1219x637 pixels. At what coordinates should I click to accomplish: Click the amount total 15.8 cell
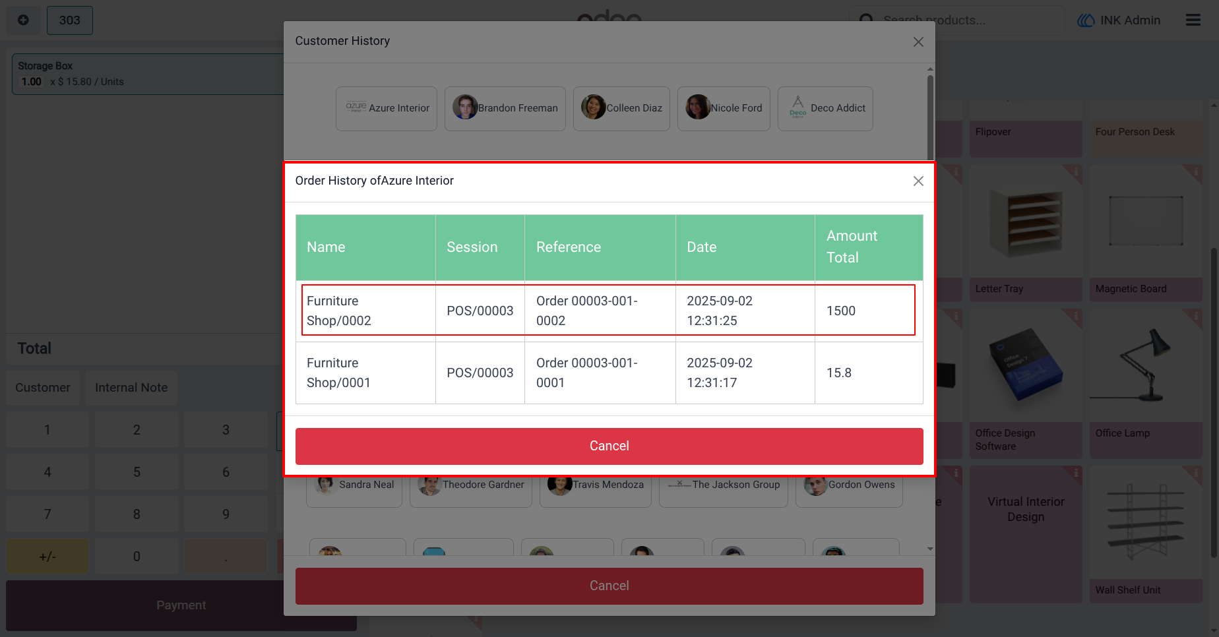point(869,373)
